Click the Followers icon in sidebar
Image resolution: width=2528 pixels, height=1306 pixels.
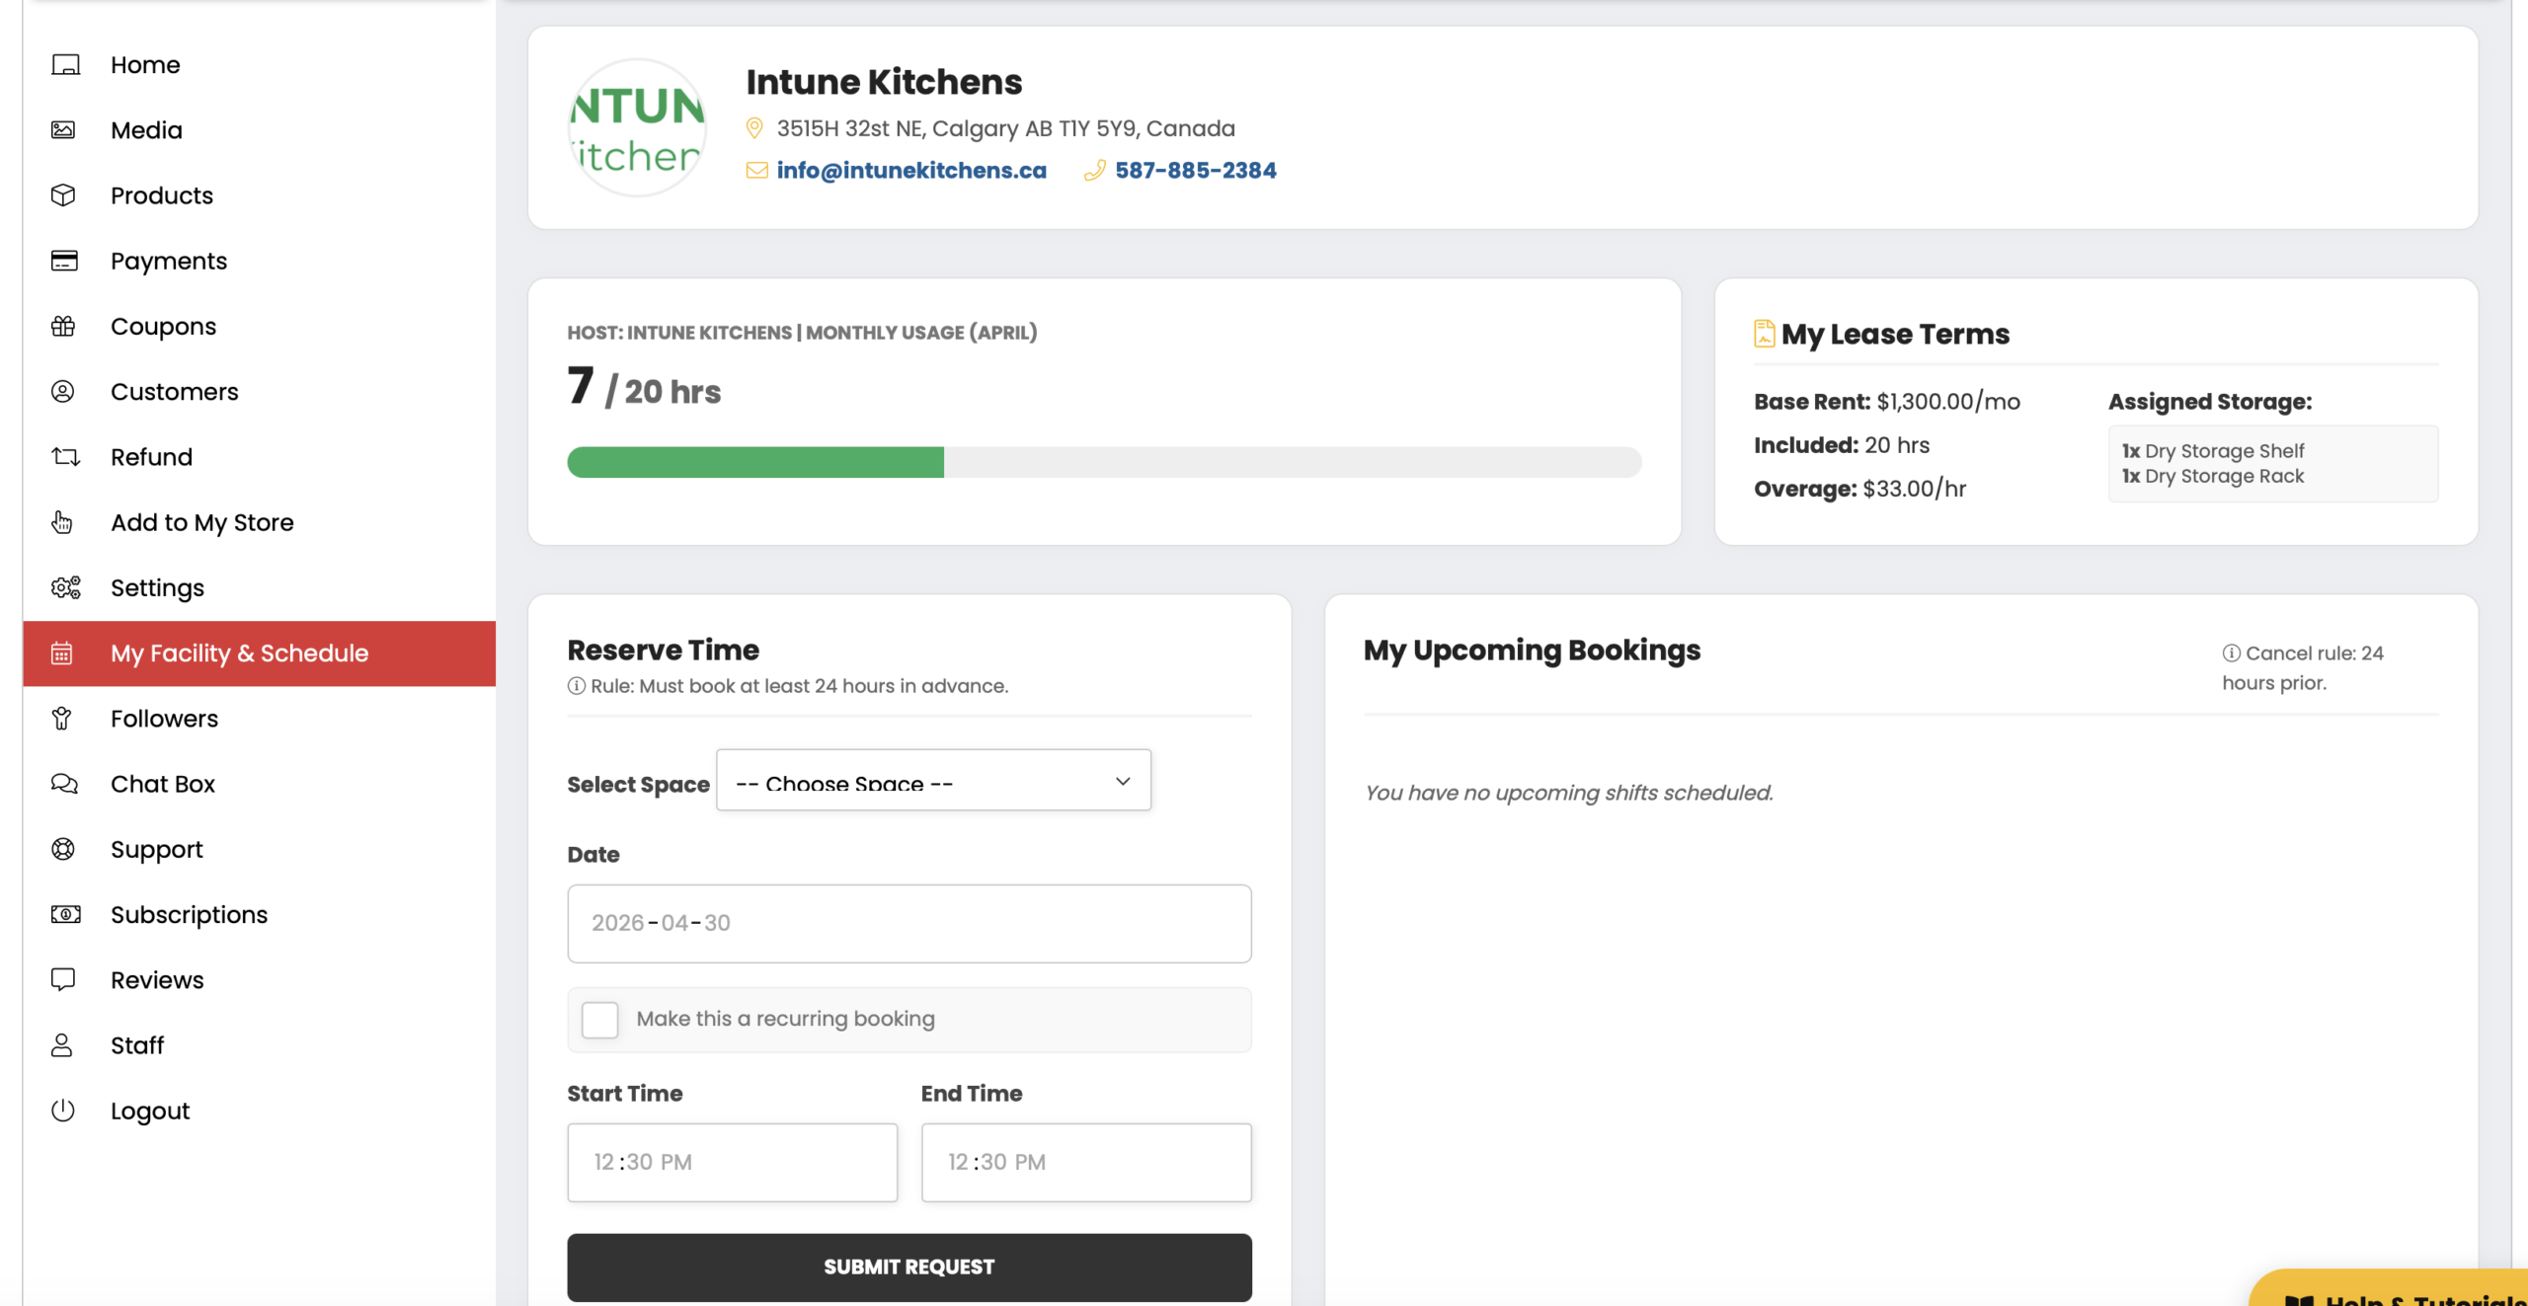(62, 719)
